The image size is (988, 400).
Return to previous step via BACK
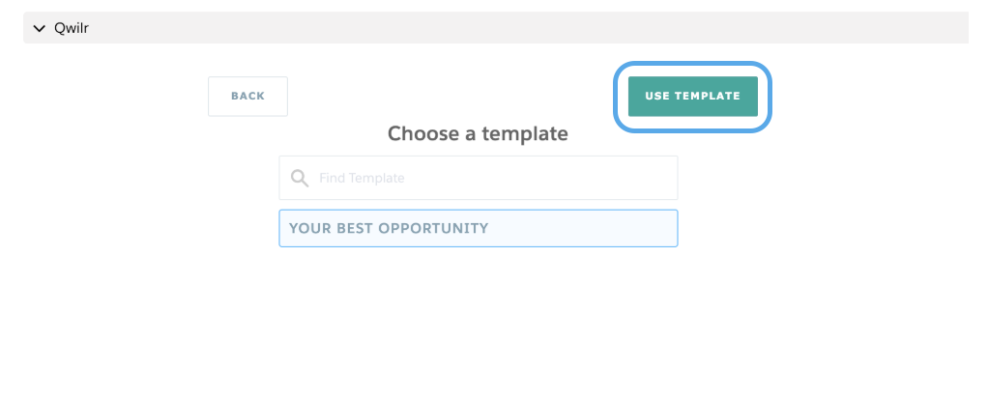coord(247,97)
